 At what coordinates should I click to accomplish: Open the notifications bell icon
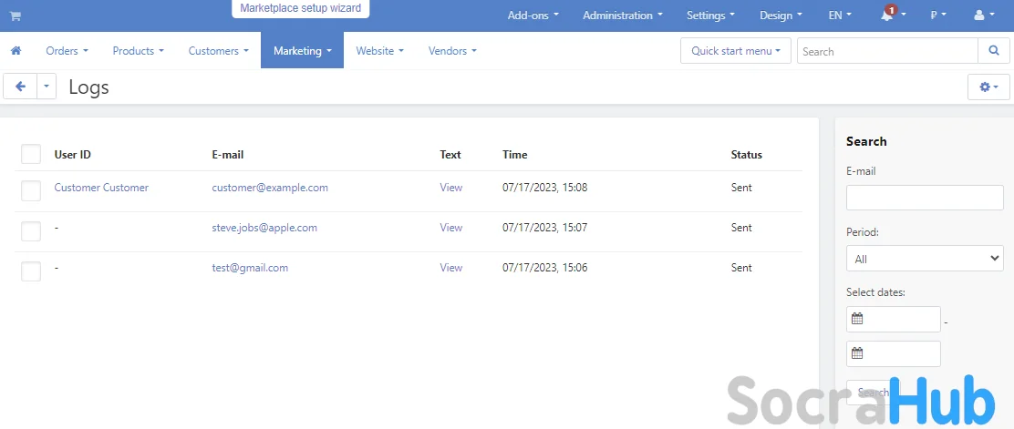click(886, 15)
